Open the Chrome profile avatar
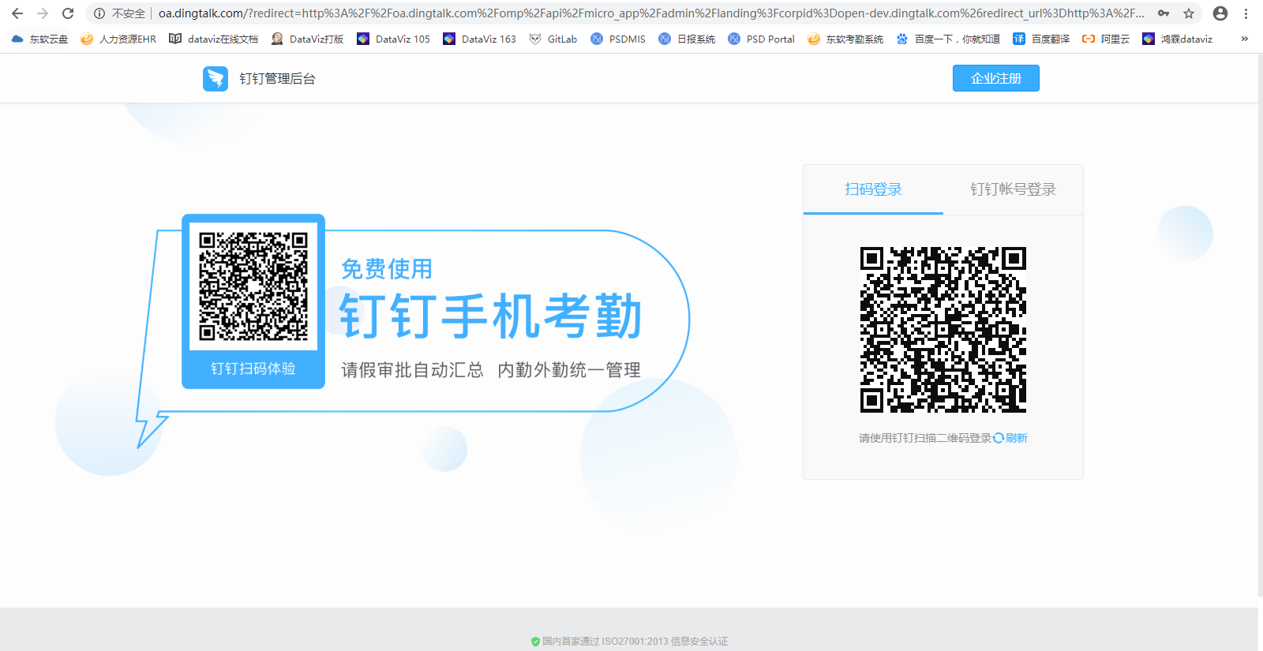This screenshot has height=651, width=1263. tap(1220, 13)
